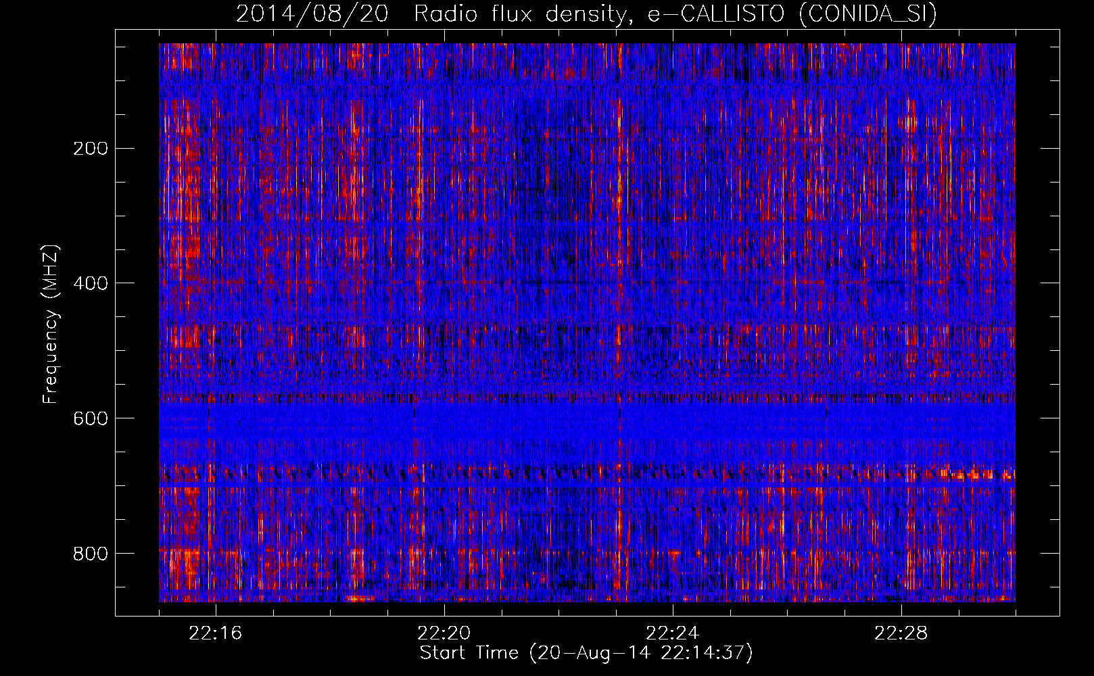Click the 400 frequency tick label
1094x676 pixels.
(91, 283)
